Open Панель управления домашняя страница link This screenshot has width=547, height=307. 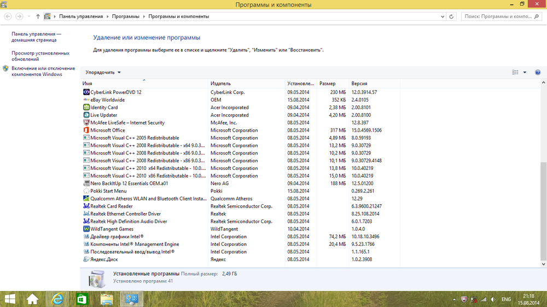pos(36,37)
